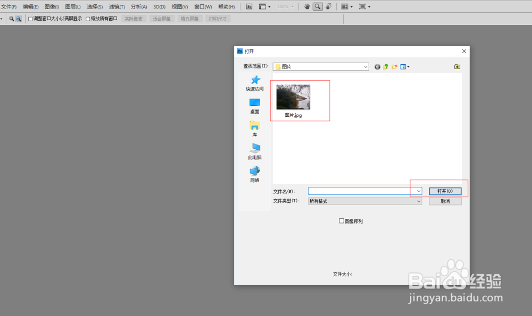Open the 文件类型 所有格式 dropdown
This screenshot has height=316, width=532.
pyautogui.click(x=365, y=201)
